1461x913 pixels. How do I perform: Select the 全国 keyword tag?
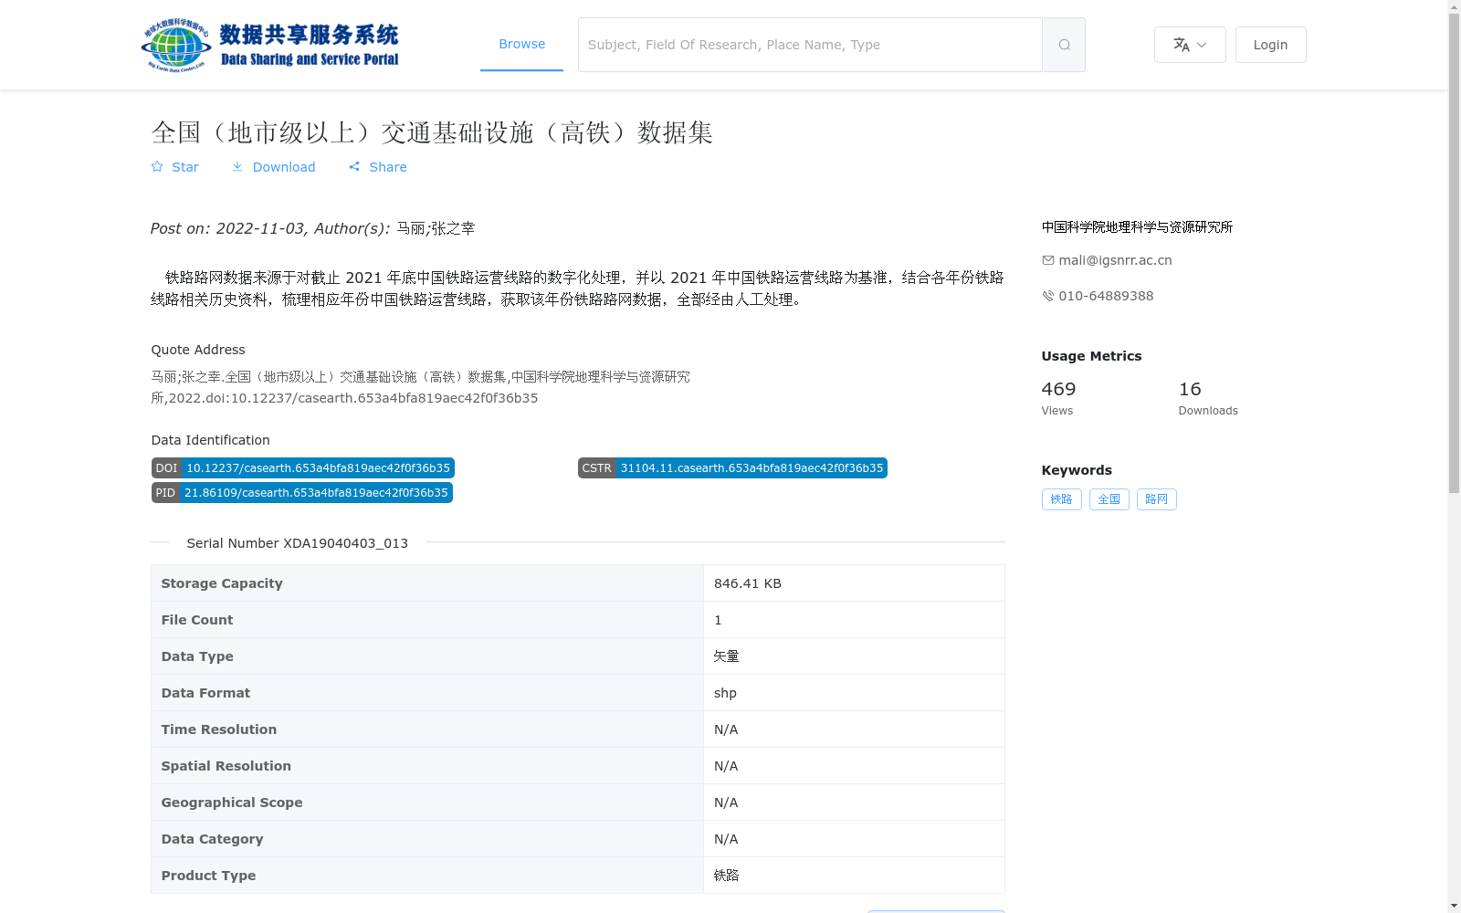pos(1109,499)
